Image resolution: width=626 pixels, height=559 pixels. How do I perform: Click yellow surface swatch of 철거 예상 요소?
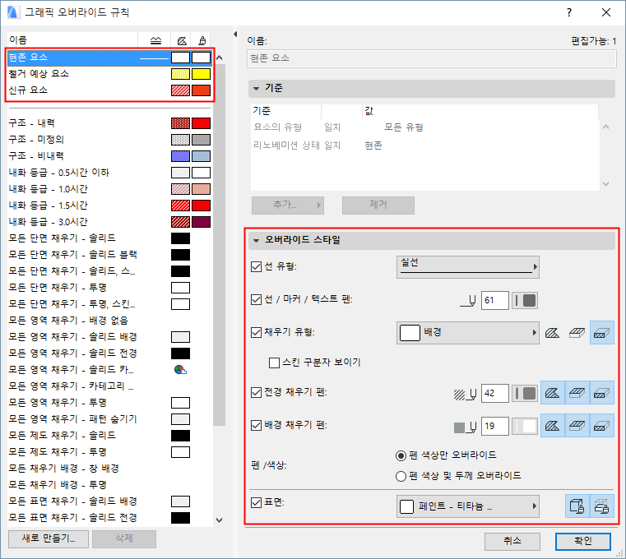pos(201,74)
